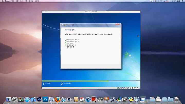Open the Trash in the Dock
The width and height of the screenshot is (185, 104).
[177, 99]
